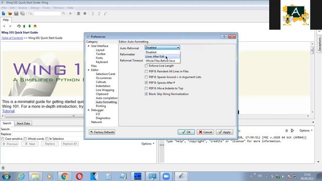Open Search panel Options dropdown

[147, 144]
